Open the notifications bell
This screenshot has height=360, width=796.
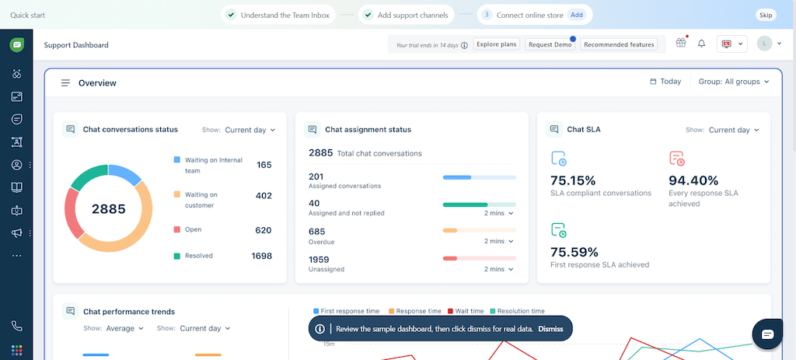[x=701, y=44]
